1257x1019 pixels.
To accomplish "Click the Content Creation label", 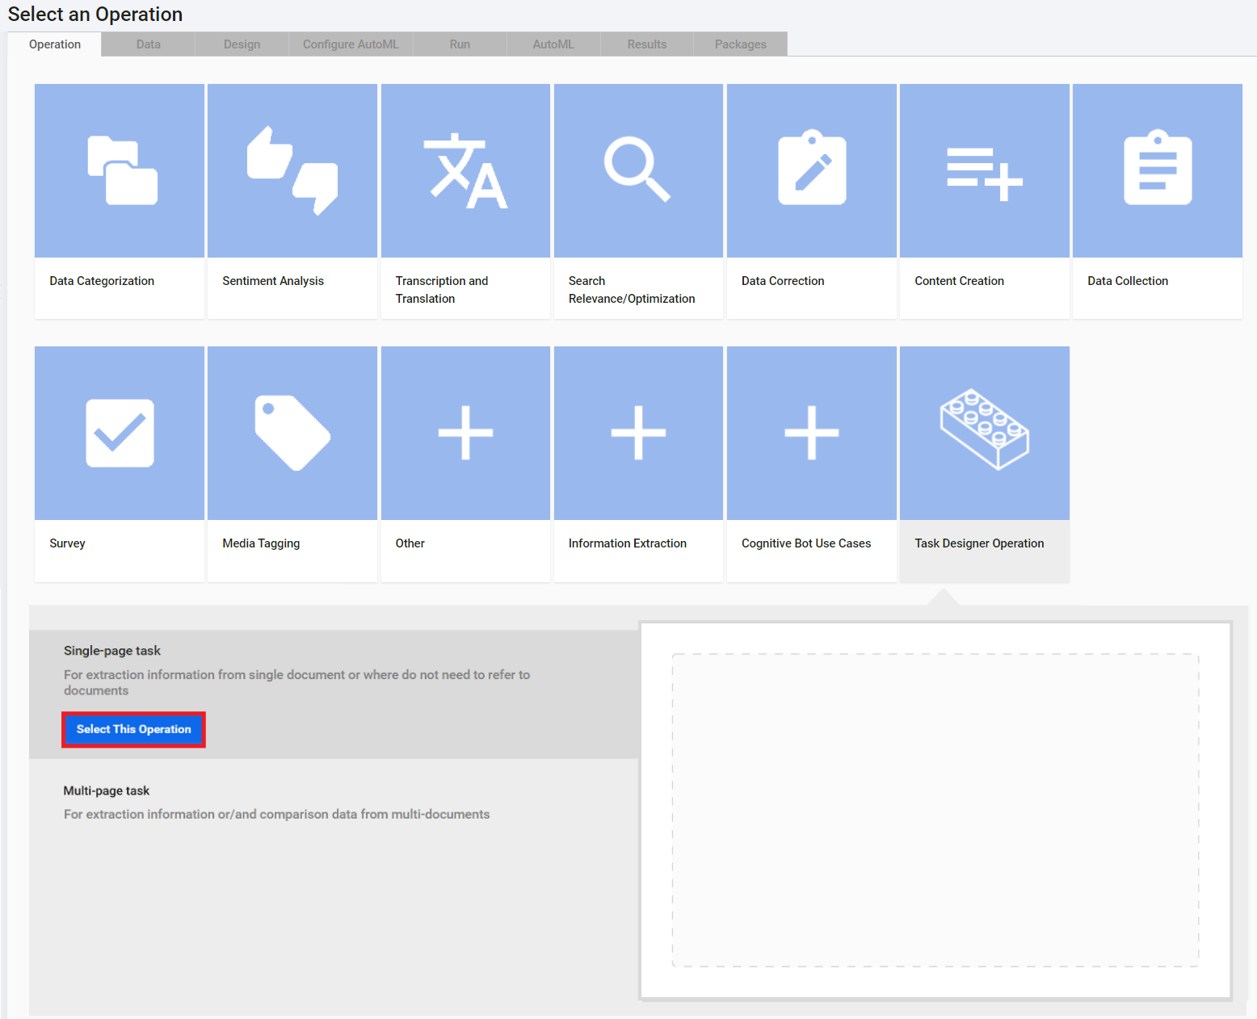I will point(959,281).
